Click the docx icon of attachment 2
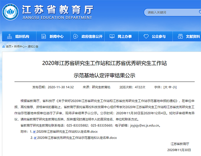Viewport: 201px width, 156px height. click(x=35, y=138)
